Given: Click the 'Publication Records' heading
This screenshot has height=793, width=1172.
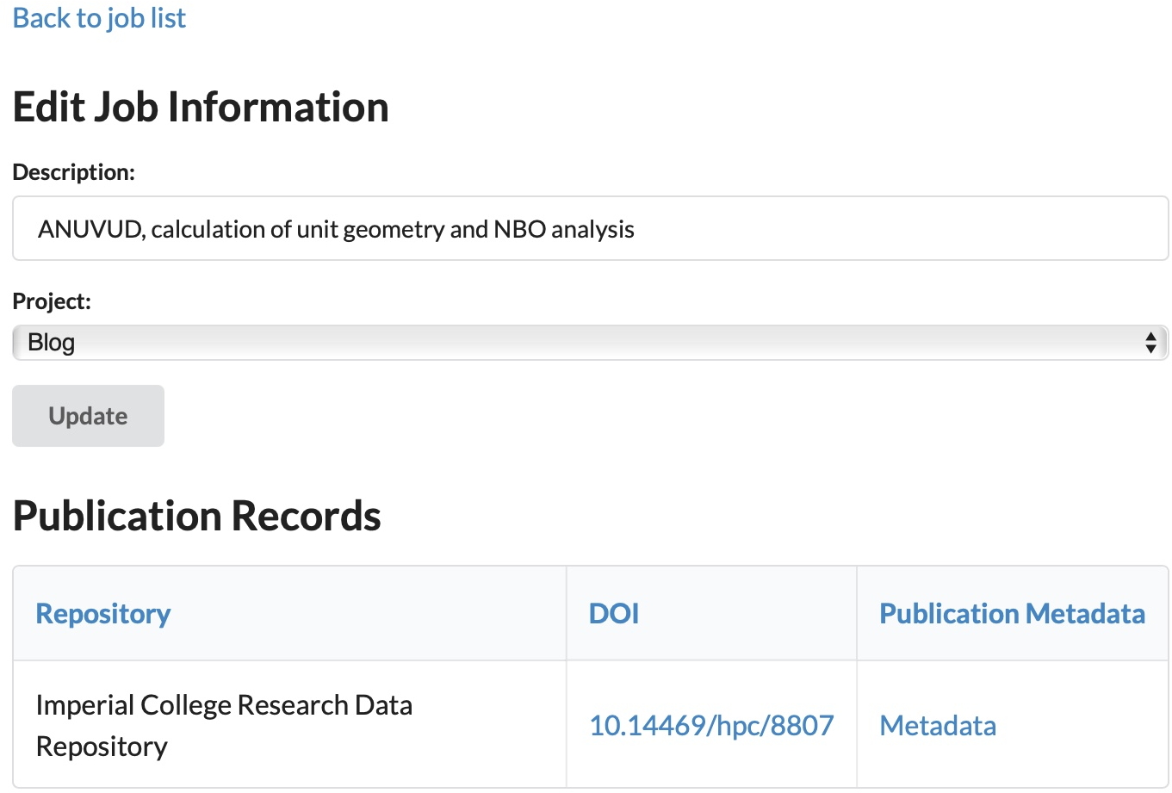Looking at the screenshot, I should pyautogui.click(x=196, y=517).
